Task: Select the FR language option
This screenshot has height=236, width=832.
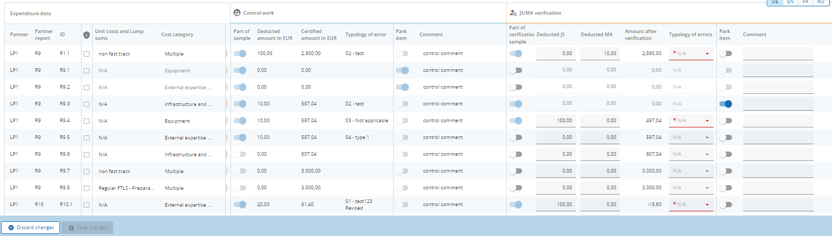Action: tap(805, 2)
